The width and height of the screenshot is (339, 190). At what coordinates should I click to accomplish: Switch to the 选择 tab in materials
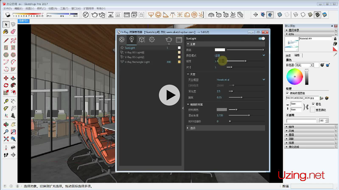point(288,55)
